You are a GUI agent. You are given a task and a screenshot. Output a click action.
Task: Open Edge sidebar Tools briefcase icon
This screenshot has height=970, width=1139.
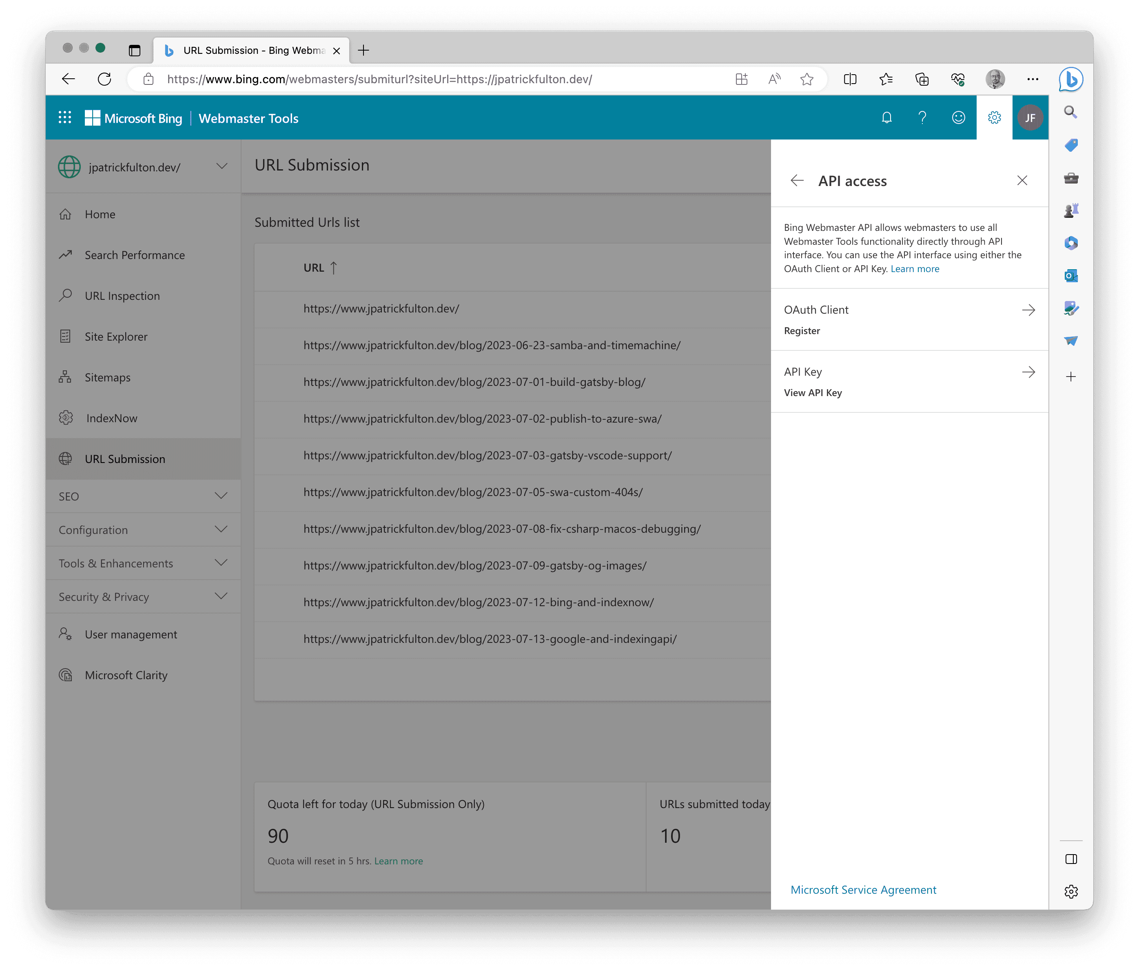tap(1071, 178)
